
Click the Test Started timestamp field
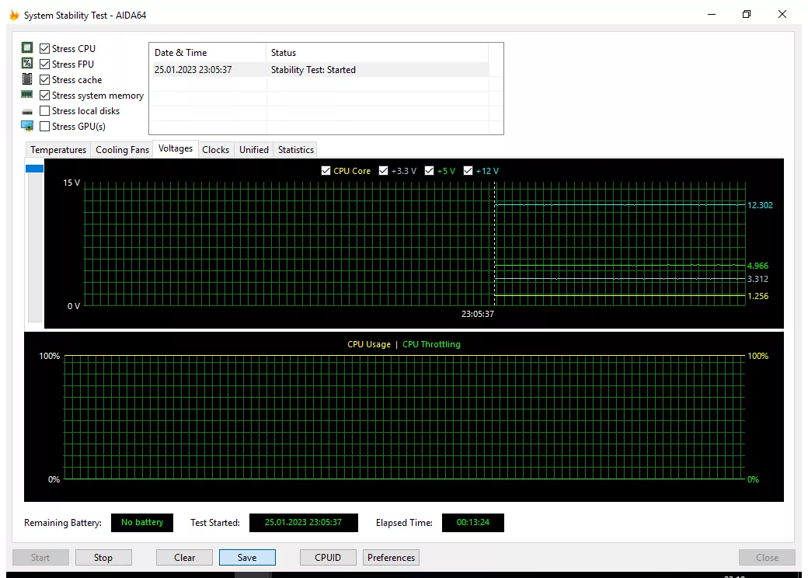304,522
